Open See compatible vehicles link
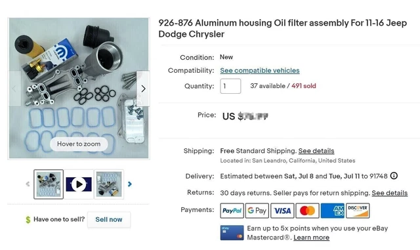 [260, 70]
